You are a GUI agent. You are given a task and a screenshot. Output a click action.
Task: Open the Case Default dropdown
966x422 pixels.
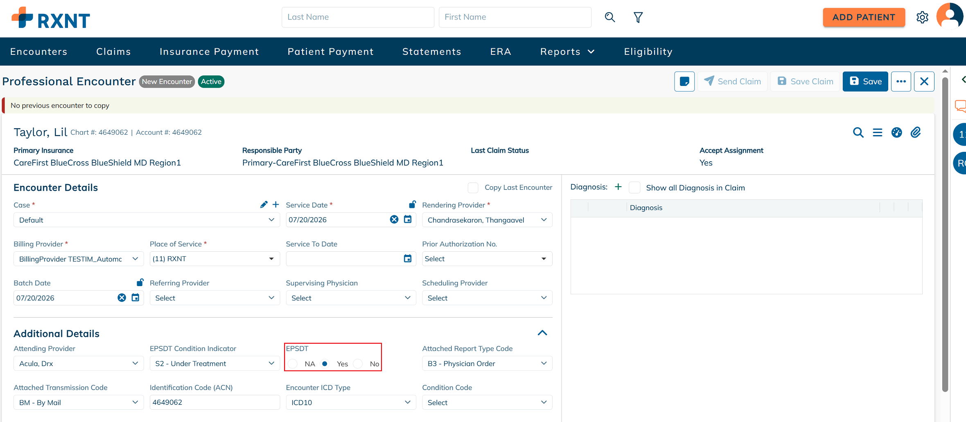click(x=147, y=220)
